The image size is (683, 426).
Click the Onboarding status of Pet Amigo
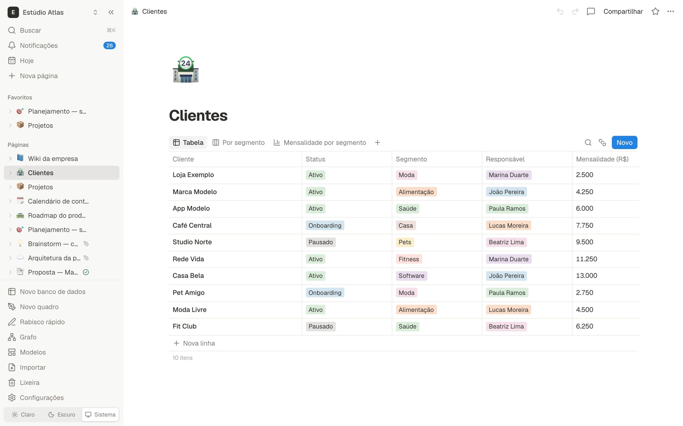tap(325, 293)
